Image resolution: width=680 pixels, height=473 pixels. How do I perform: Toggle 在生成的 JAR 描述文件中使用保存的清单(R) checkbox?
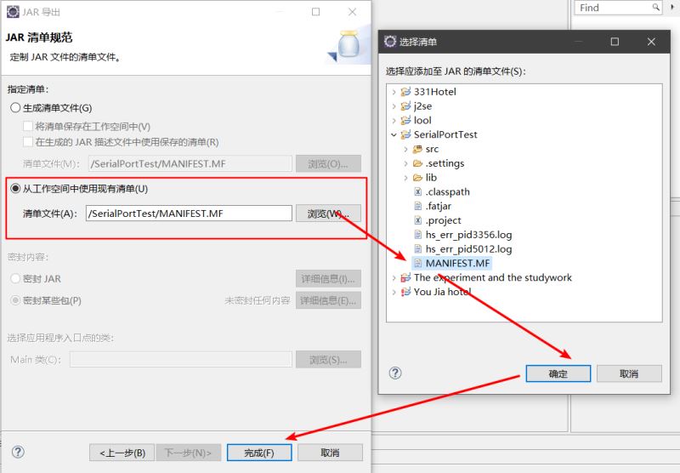[x=28, y=142]
